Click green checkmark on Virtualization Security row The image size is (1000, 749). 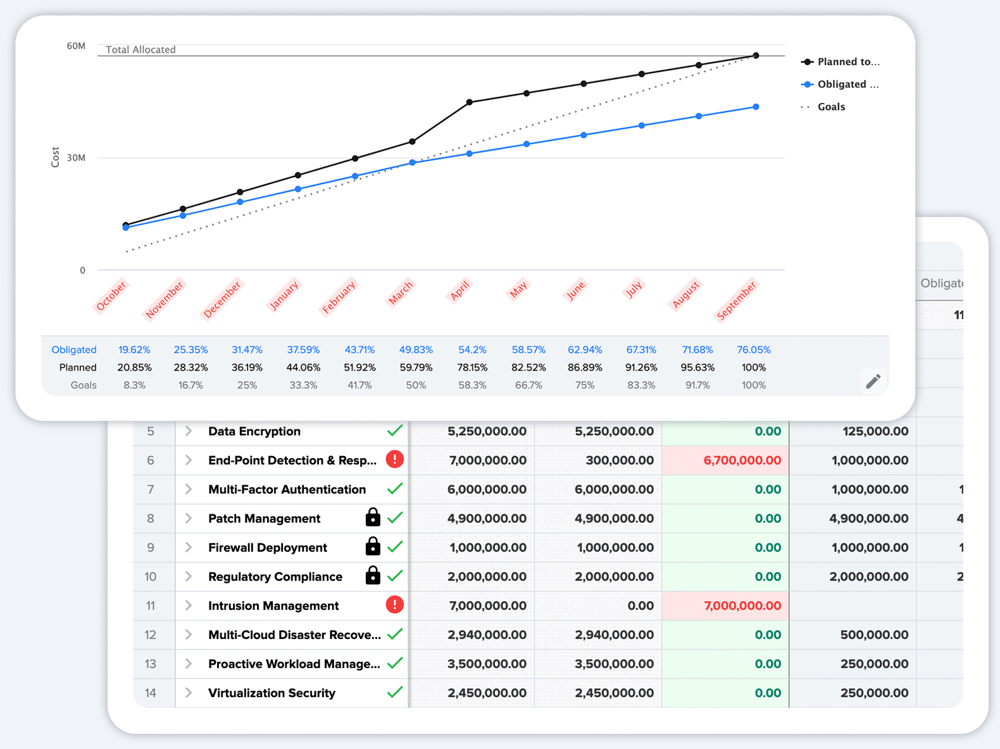point(395,693)
